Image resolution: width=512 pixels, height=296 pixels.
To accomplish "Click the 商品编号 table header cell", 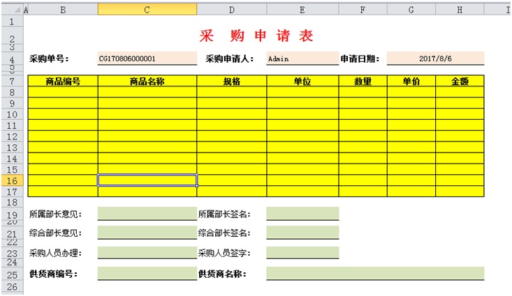I will click(63, 81).
